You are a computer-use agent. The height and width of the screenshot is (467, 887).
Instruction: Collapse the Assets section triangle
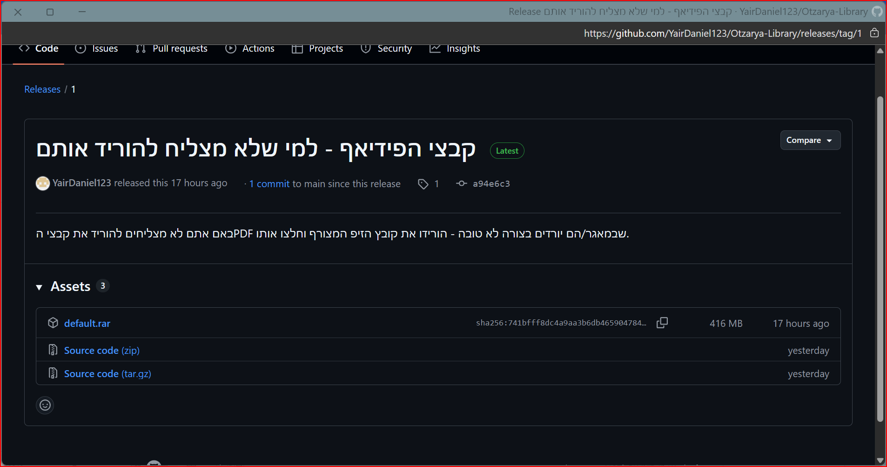(39, 287)
